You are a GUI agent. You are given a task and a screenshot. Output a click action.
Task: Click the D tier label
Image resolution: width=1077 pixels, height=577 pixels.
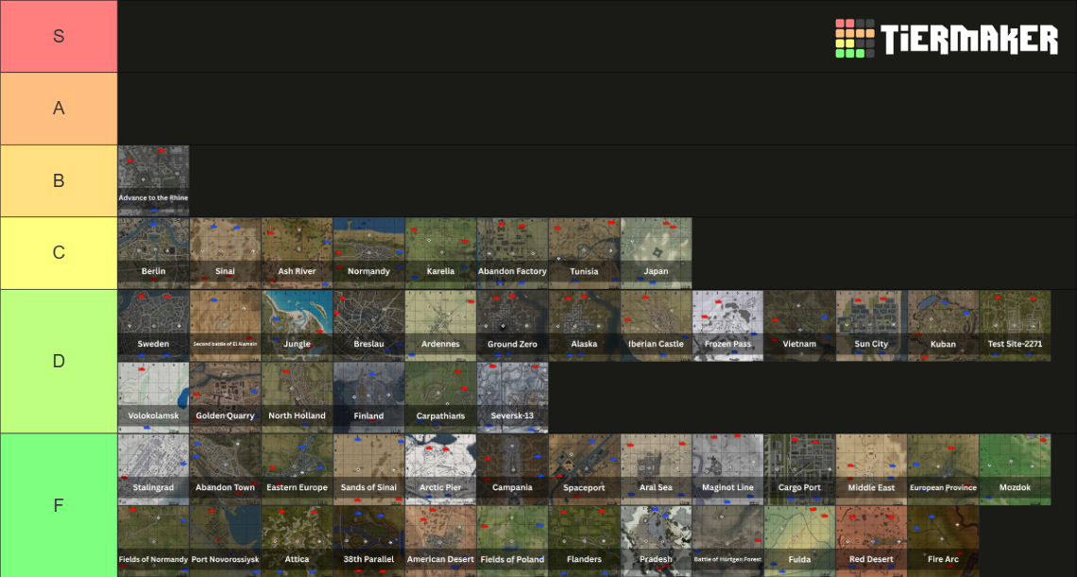[x=59, y=362]
